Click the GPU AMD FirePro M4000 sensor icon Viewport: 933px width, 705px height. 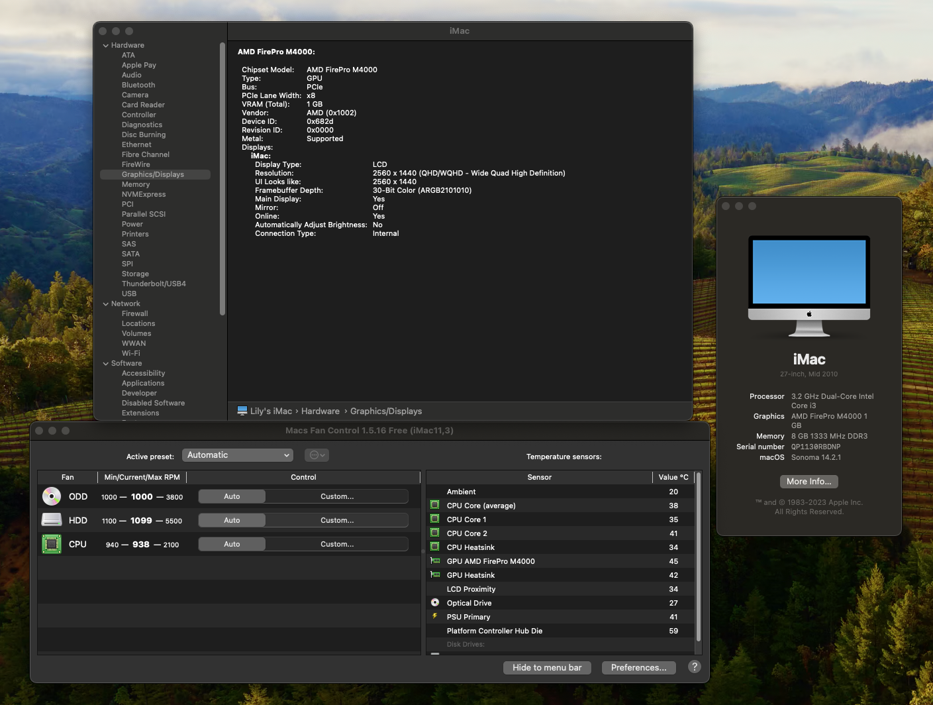coord(435,561)
